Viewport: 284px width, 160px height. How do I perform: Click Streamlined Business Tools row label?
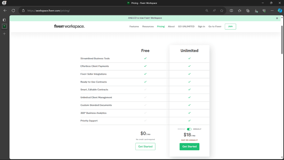tap(95, 58)
